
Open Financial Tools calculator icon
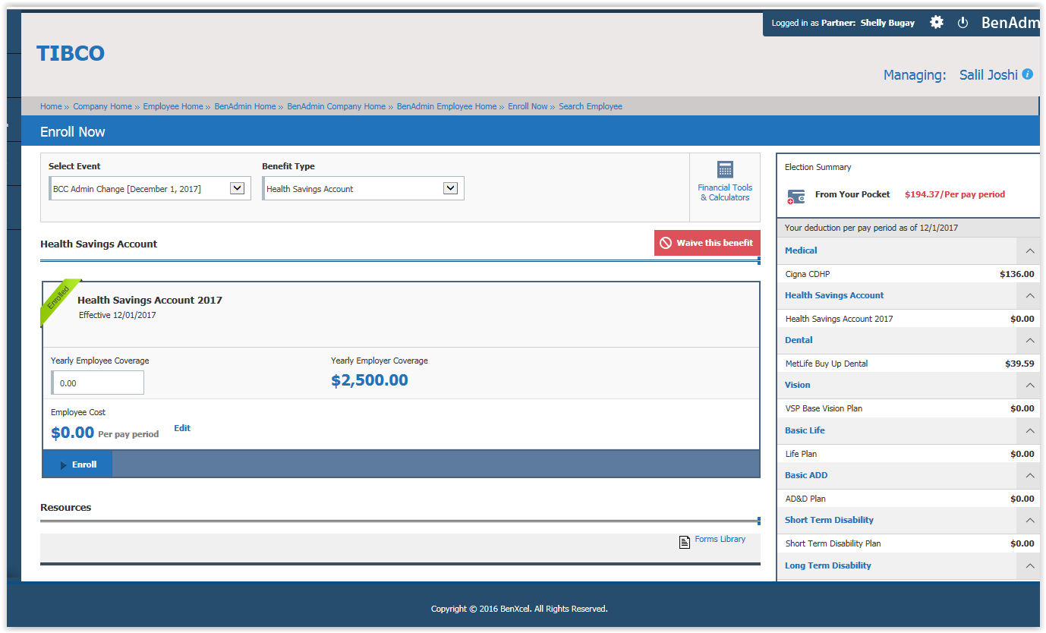click(x=724, y=169)
